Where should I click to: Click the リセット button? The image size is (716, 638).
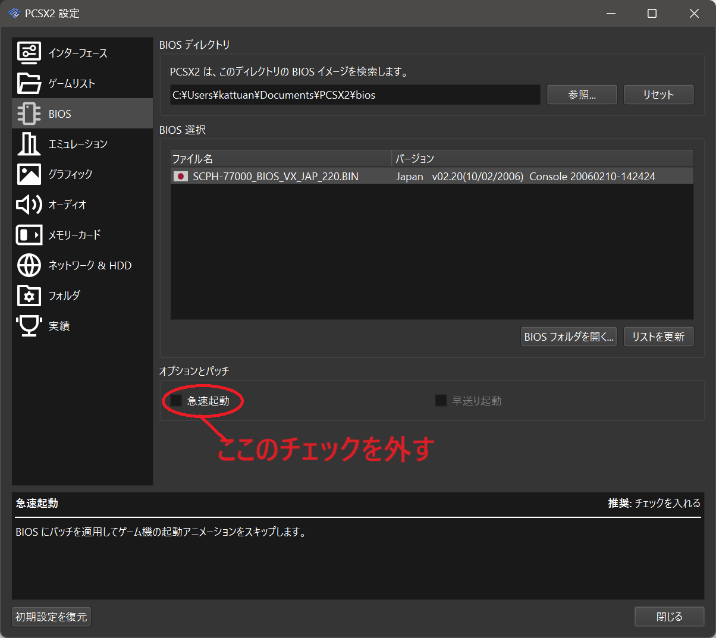pyautogui.click(x=658, y=95)
